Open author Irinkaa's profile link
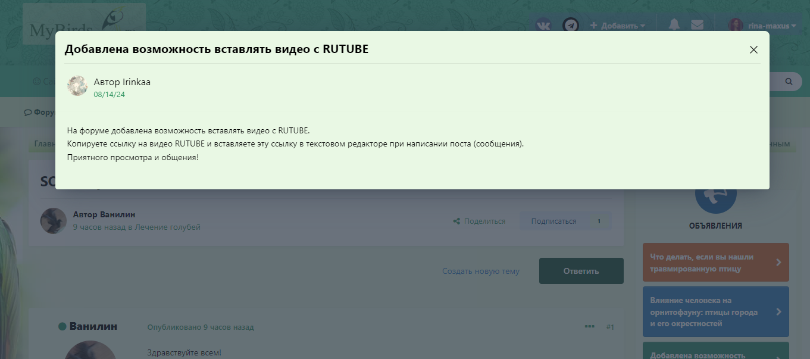This screenshot has width=810, height=359. tap(136, 82)
